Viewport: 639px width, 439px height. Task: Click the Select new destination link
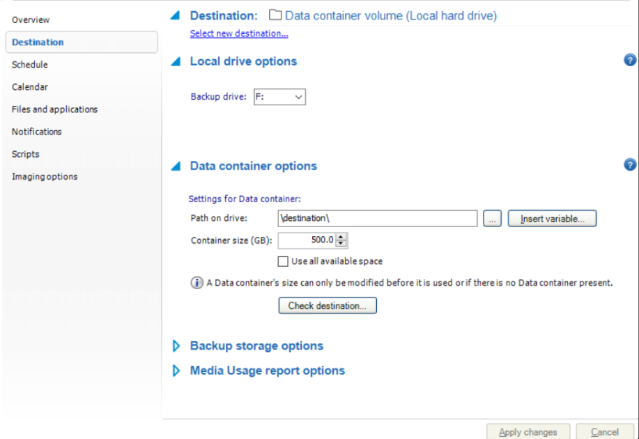[x=239, y=33]
